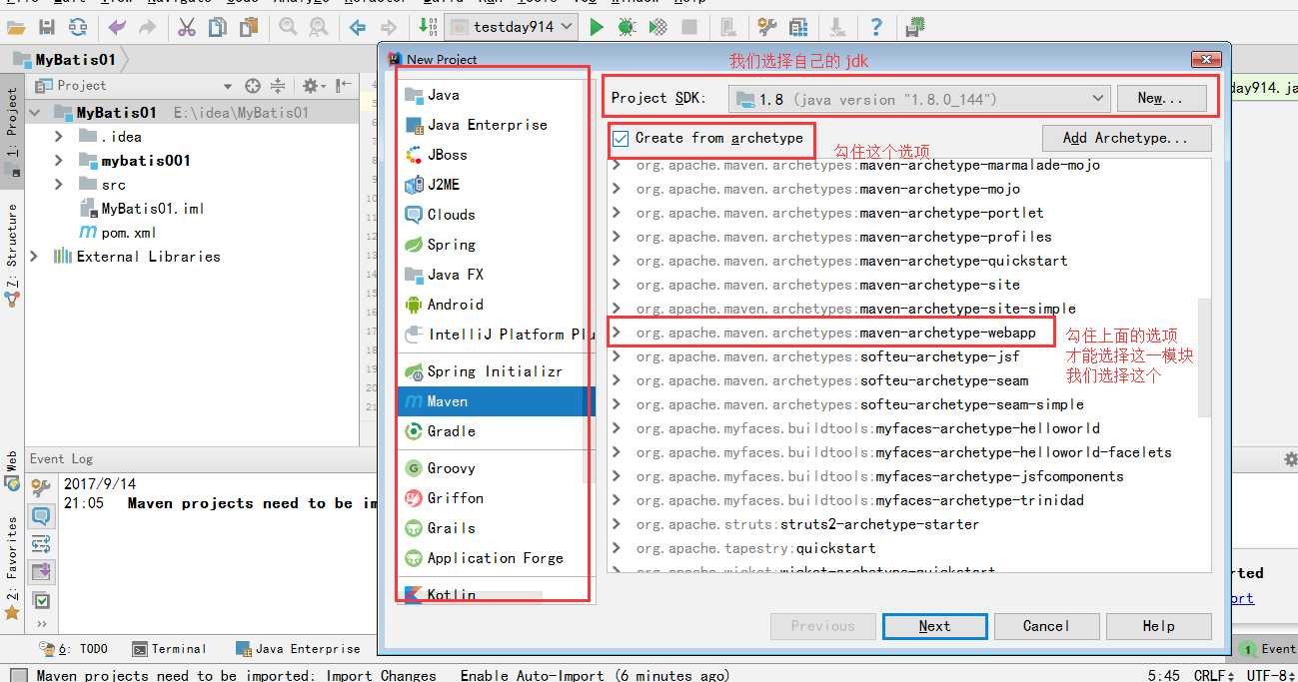Click scroll-from-source target icon in Project panel
This screenshot has height=682, width=1298.
[253, 86]
